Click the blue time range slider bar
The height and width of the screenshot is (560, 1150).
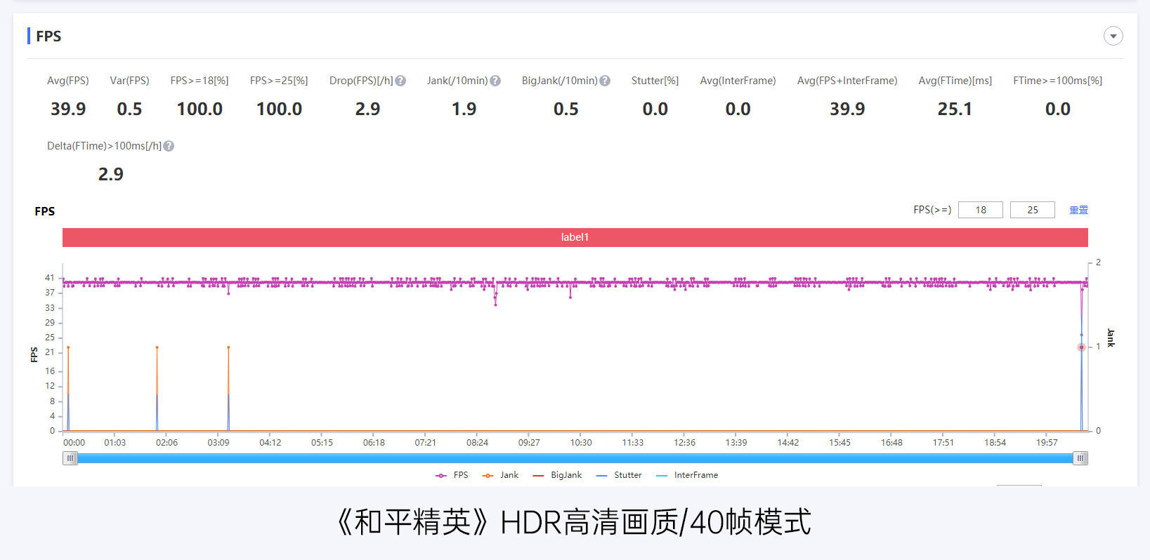click(x=575, y=458)
